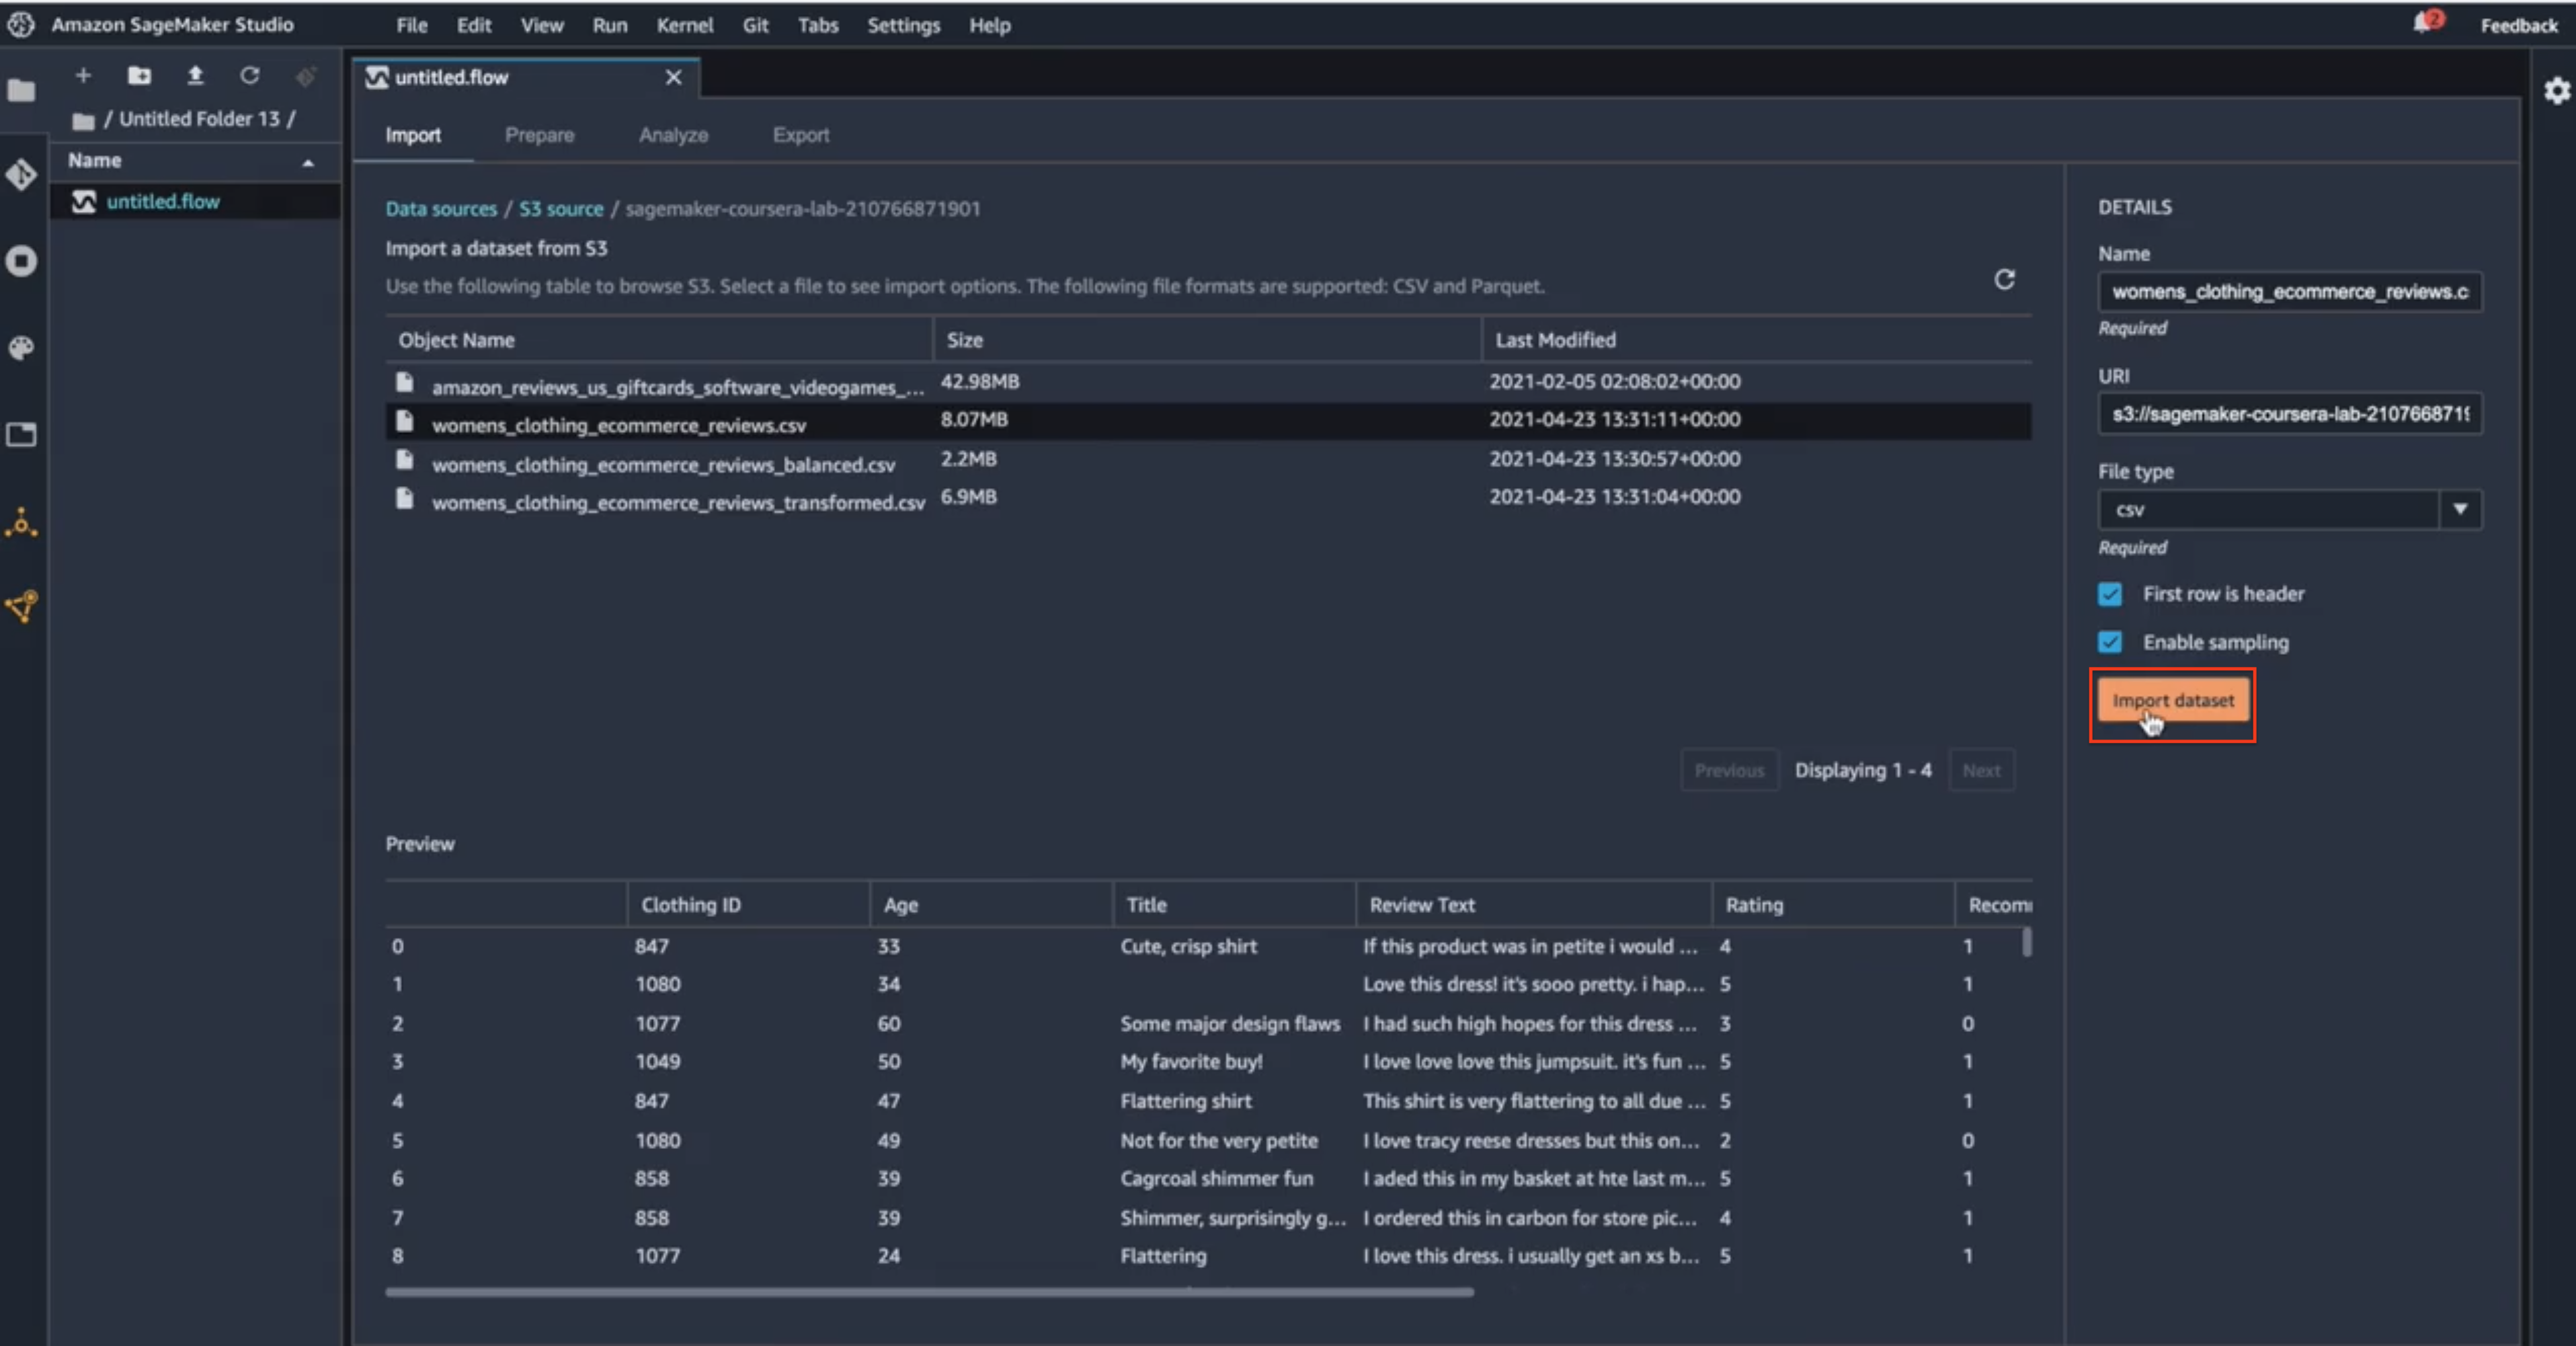
Task: Open the Git sidebar panel icon
Action: click(21, 175)
